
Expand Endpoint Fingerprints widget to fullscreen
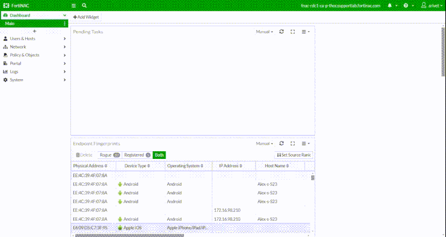pyautogui.click(x=293, y=144)
